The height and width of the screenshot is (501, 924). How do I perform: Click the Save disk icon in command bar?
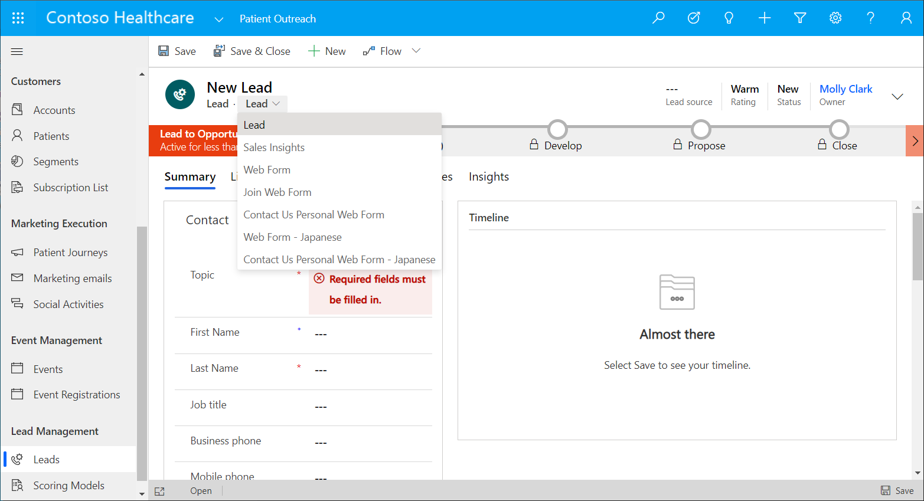pyautogui.click(x=164, y=51)
